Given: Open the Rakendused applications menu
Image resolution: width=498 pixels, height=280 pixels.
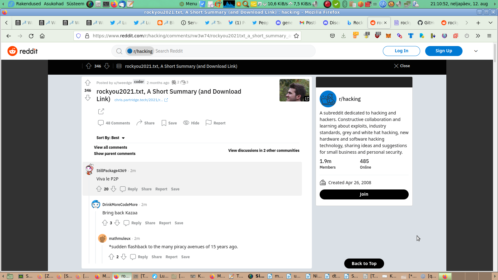Looking at the screenshot, I should pyautogui.click(x=28, y=4).
